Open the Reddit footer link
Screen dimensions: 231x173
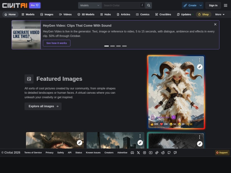coord(163,153)
